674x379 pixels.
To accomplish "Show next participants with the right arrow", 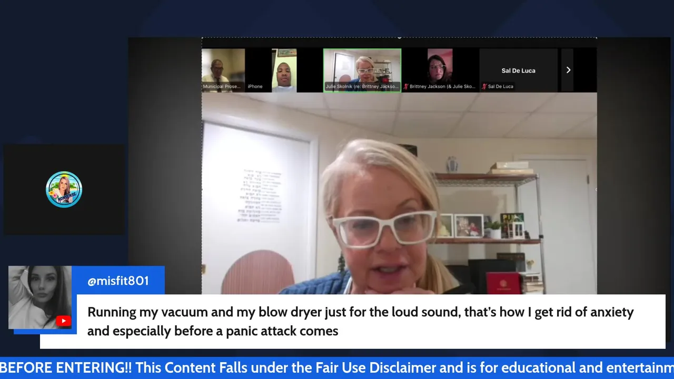I will pos(568,70).
